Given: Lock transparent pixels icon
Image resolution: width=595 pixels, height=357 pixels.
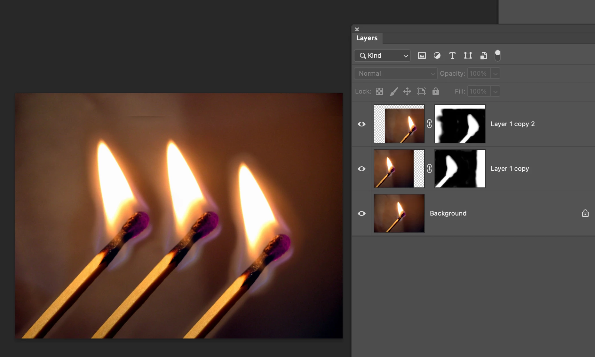Looking at the screenshot, I should pos(379,91).
